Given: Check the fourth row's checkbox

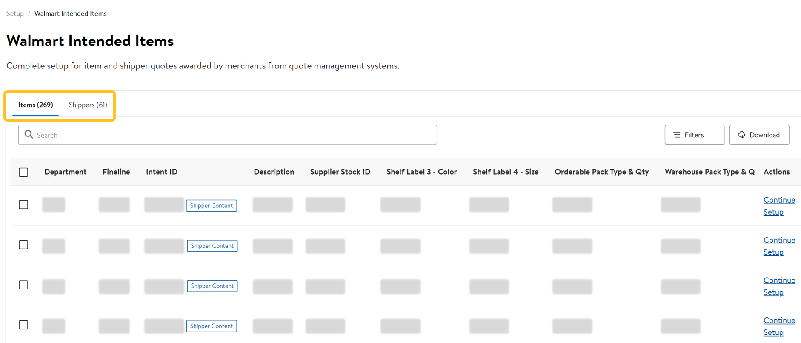Looking at the screenshot, I should (23, 325).
